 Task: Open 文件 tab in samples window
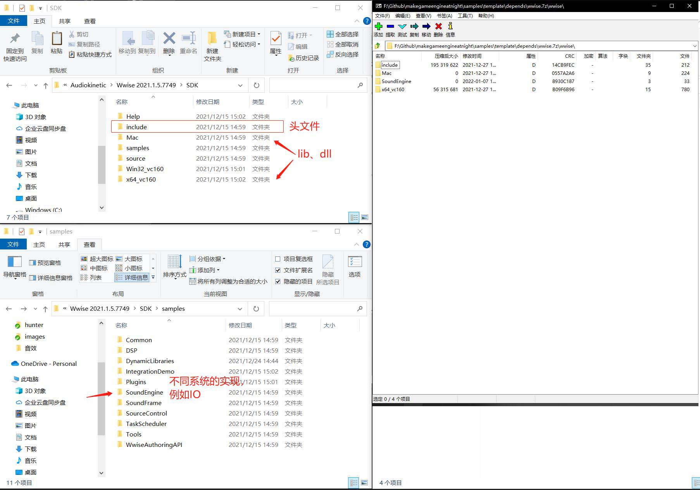click(13, 244)
